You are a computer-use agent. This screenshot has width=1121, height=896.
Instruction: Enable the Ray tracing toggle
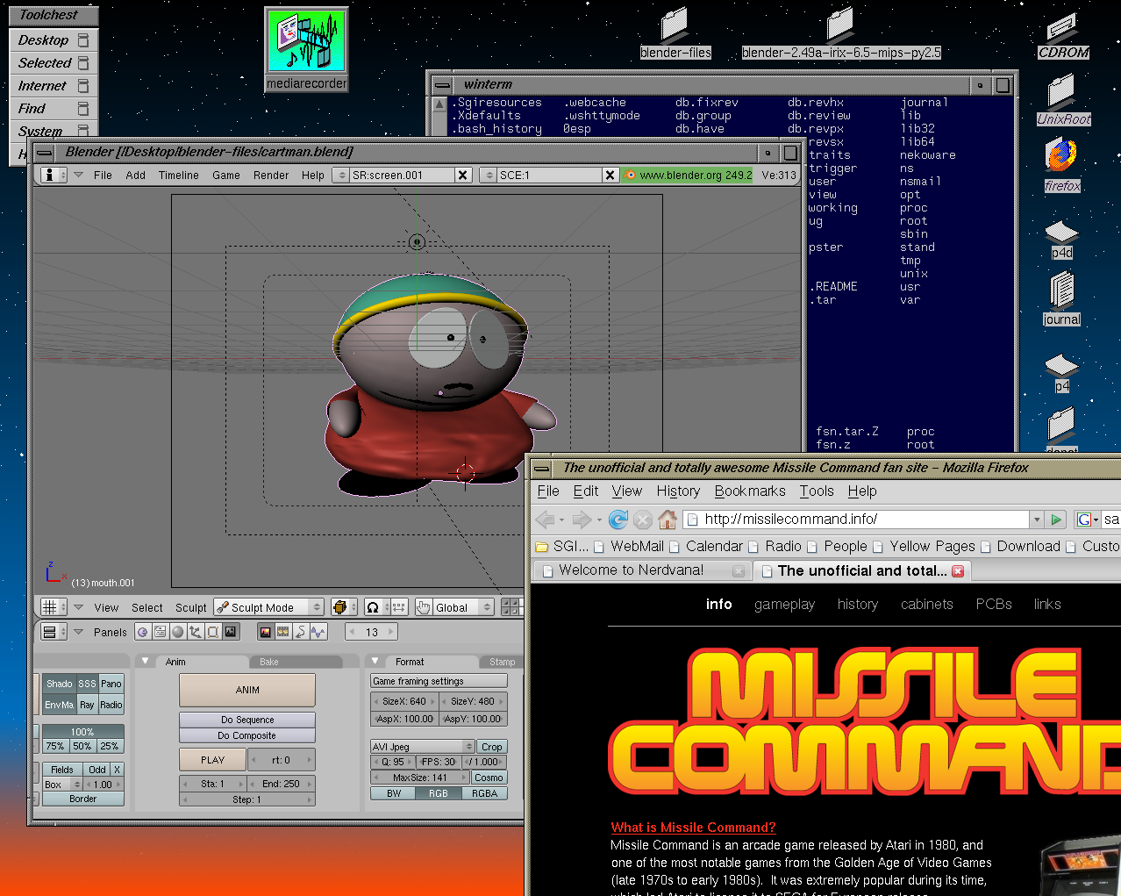87,705
